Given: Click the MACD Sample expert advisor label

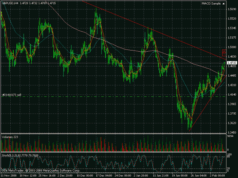Looking at the screenshot, I should [211, 3].
